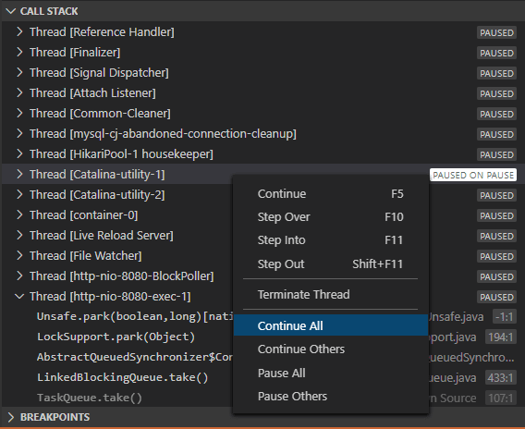The height and width of the screenshot is (429, 525).
Task: Collapse the CALL STACK section chevron
Action: (x=11, y=11)
